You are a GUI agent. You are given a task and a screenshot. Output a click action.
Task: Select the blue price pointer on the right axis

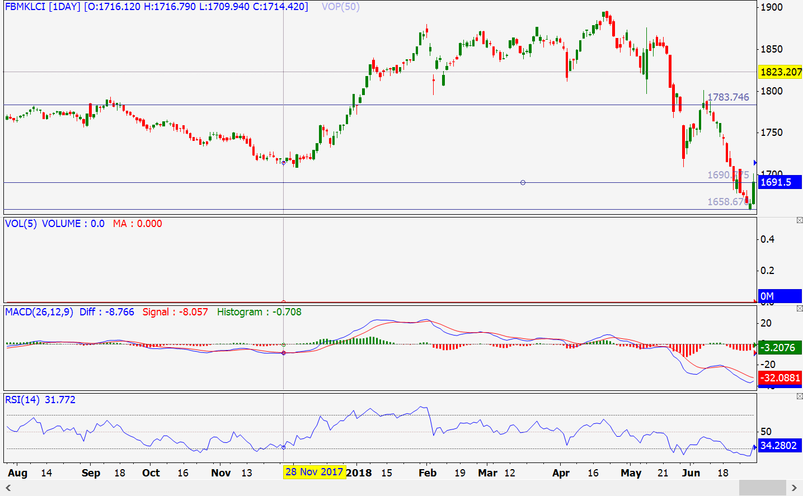755,162
